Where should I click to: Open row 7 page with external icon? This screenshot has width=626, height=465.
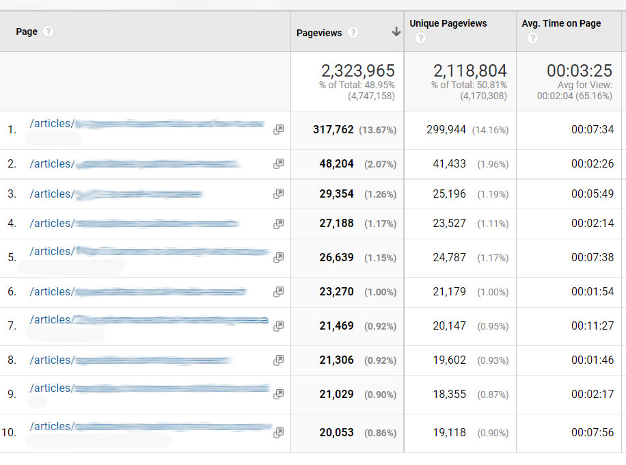point(278,326)
